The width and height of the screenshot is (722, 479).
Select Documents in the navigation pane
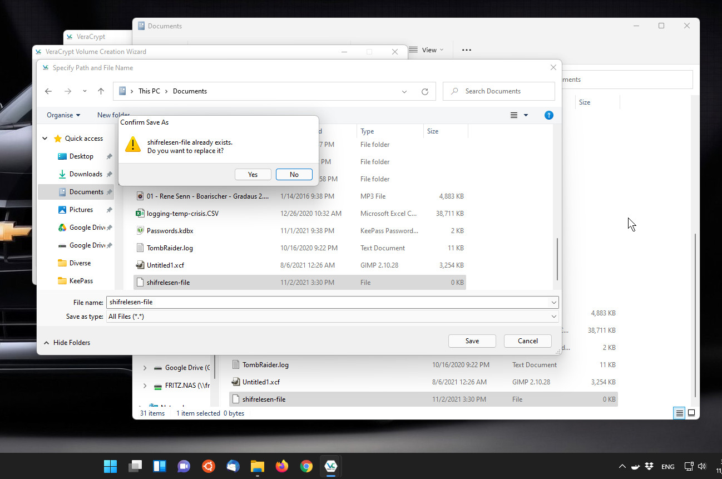(x=76, y=192)
